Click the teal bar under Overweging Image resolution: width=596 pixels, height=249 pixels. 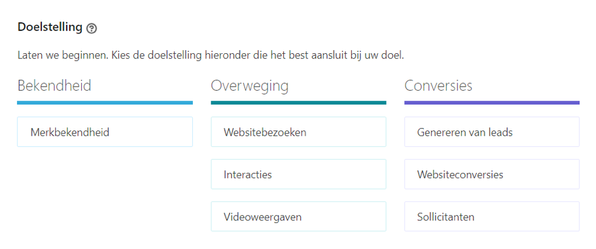pyautogui.click(x=298, y=103)
